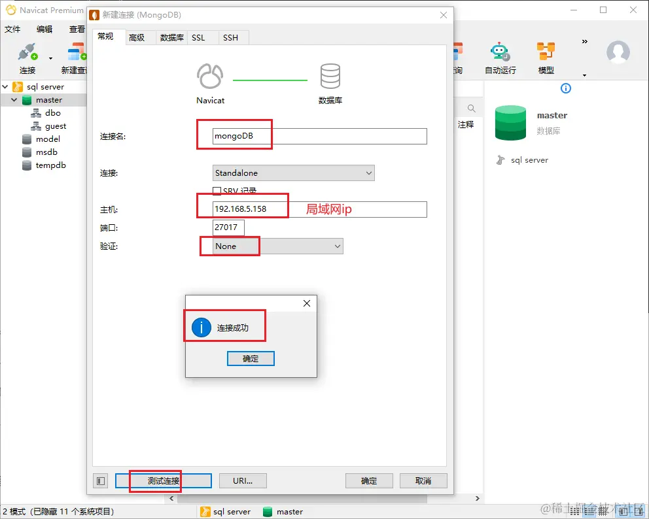The width and height of the screenshot is (649, 519).
Task: Toggle the SRV record checkbox
Action: click(x=217, y=191)
